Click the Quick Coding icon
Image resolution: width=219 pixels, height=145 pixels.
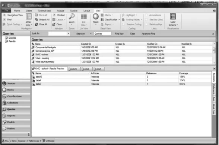click(x=4, y=24)
